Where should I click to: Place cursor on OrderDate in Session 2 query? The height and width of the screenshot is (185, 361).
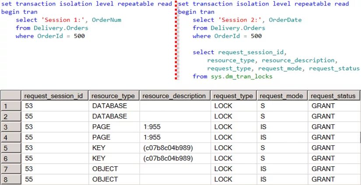click(285, 20)
